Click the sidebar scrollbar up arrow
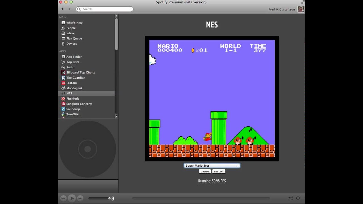363x204 pixels. (116, 16)
